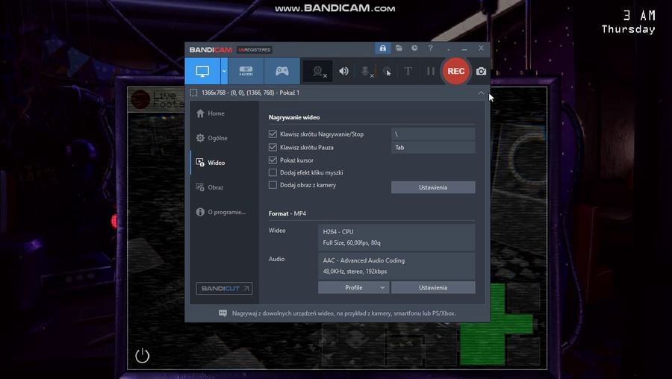The width and height of the screenshot is (672, 379).
Task: Minimize the Bandicam window
Action: point(464,48)
